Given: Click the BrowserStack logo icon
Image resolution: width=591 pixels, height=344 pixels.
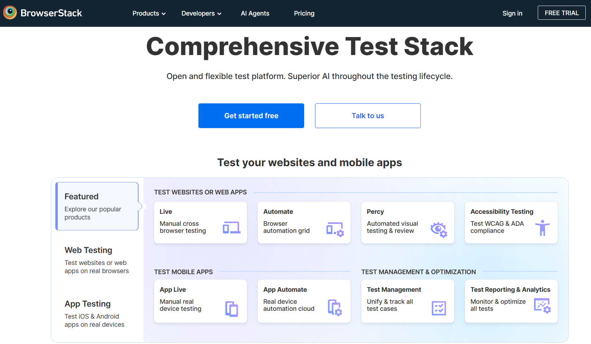Looking at the screenshot, I should [10, 13].
